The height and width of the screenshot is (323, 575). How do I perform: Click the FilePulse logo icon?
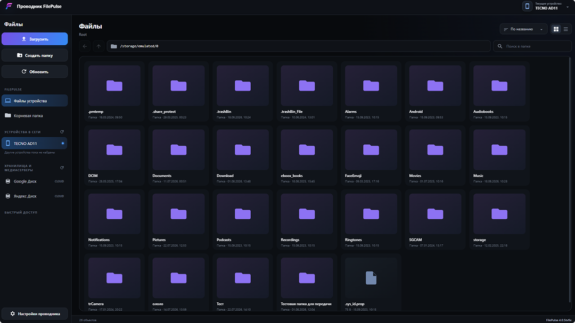click(9, 6)
